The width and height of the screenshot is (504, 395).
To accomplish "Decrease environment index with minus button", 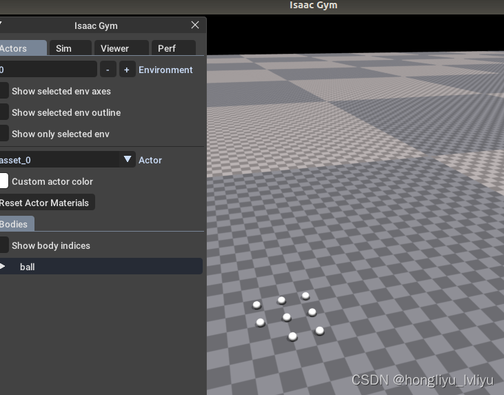I will pos(108,70).
